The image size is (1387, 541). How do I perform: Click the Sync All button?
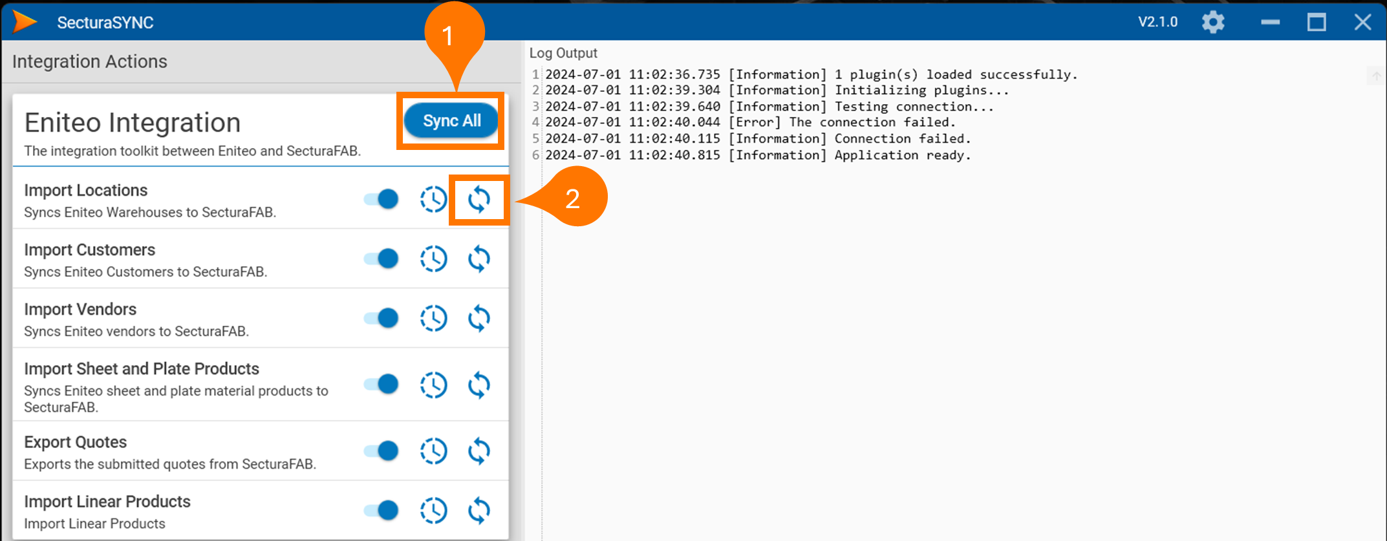point(451,121)
